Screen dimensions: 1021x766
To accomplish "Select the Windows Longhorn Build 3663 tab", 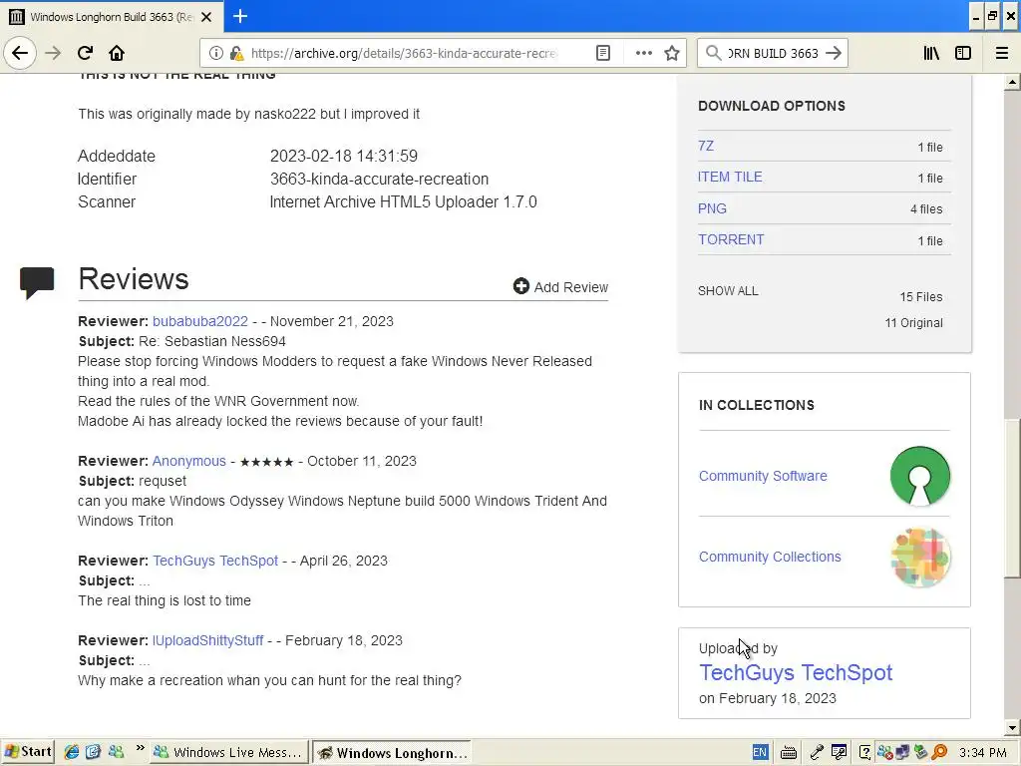I will [112, 17].
